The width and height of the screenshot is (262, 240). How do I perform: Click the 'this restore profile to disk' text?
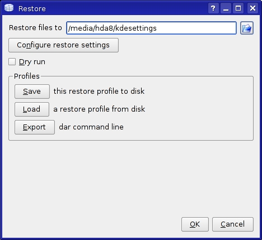coord(99,92)
